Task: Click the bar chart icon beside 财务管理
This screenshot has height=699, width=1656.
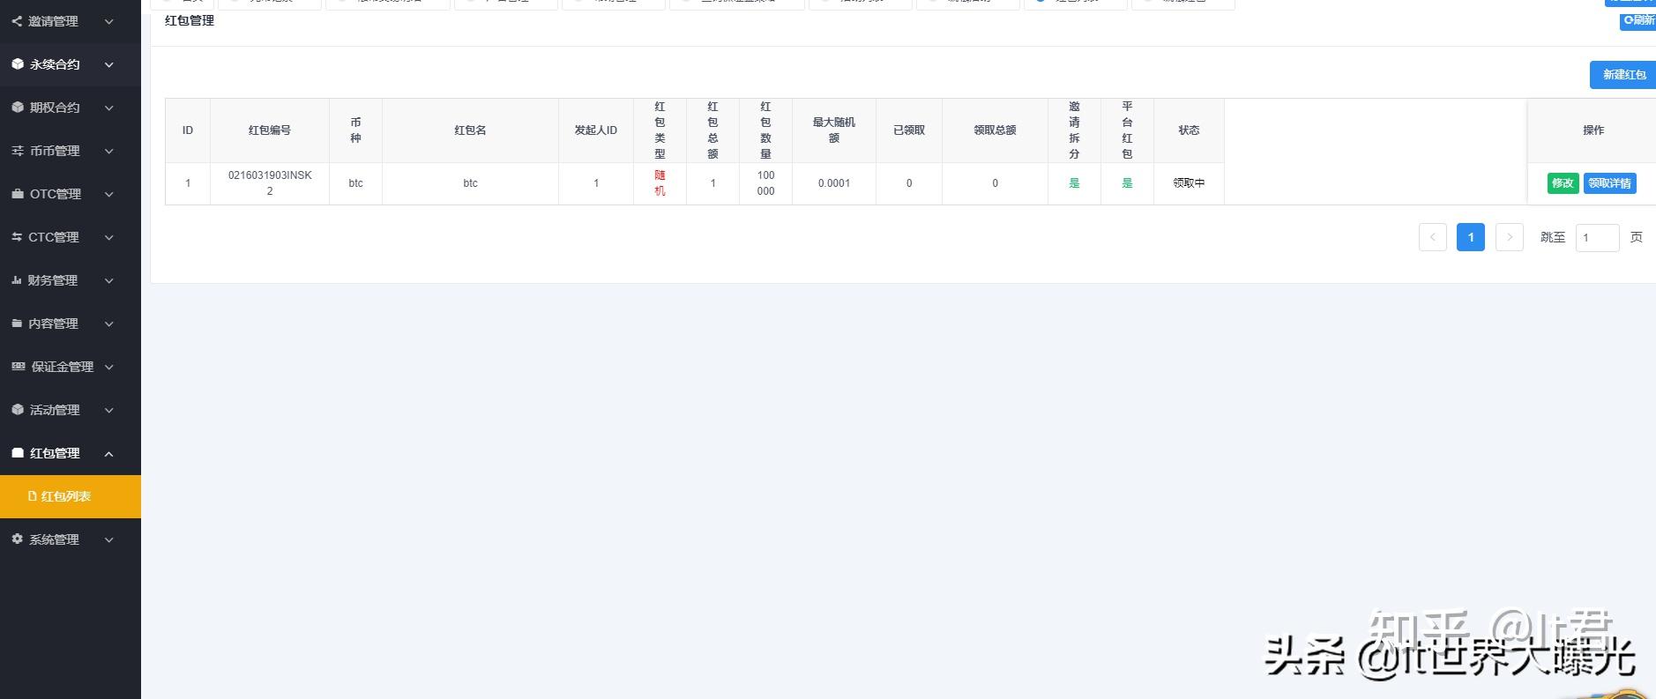Action: click(17, 280)
